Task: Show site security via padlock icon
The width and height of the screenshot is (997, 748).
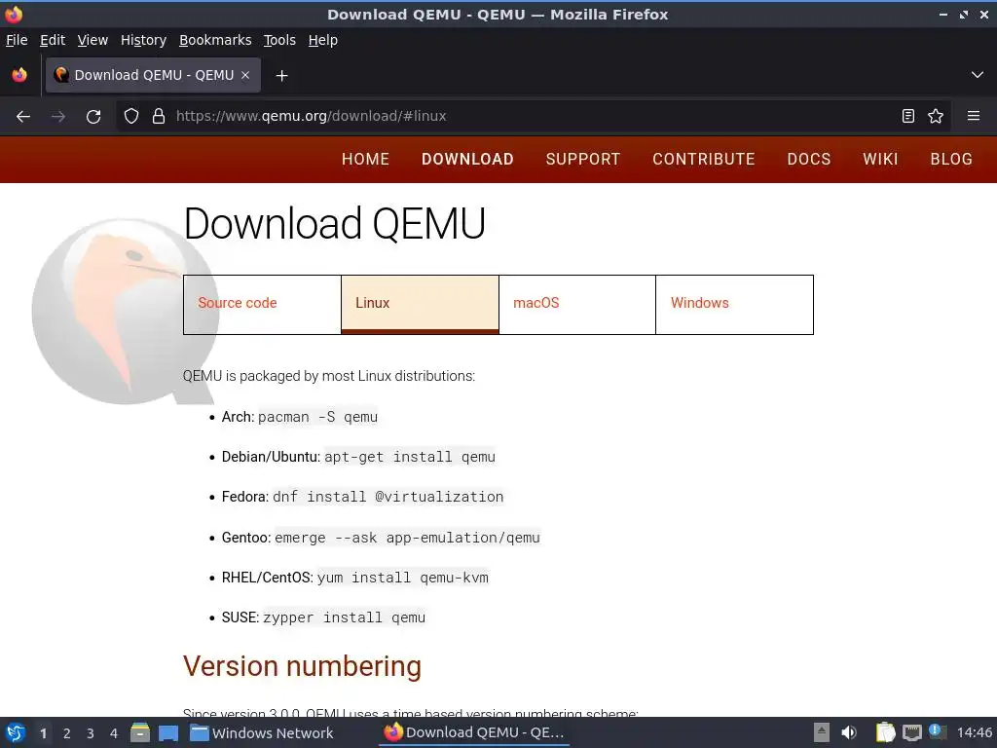Action: point(159,117)
